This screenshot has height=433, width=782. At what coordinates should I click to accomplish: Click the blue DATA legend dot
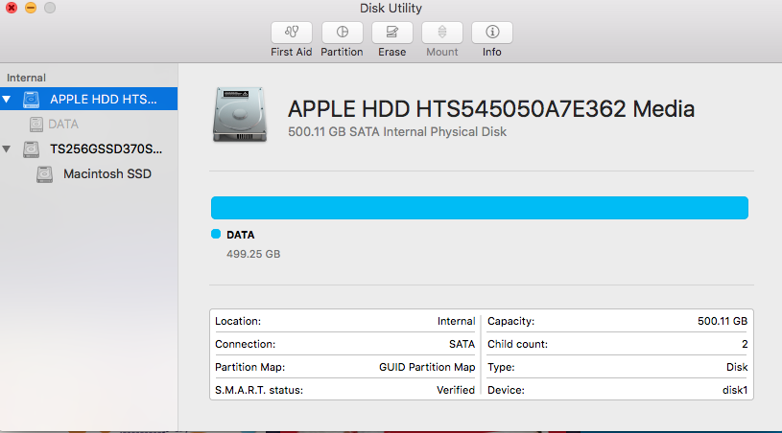[x=216, y=234]
